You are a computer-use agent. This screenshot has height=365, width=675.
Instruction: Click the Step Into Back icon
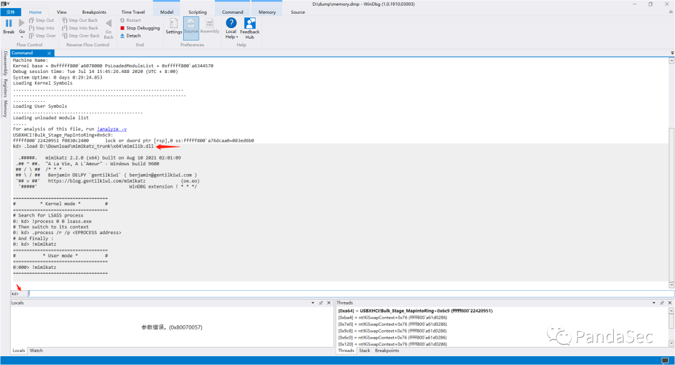coord(64,28)
